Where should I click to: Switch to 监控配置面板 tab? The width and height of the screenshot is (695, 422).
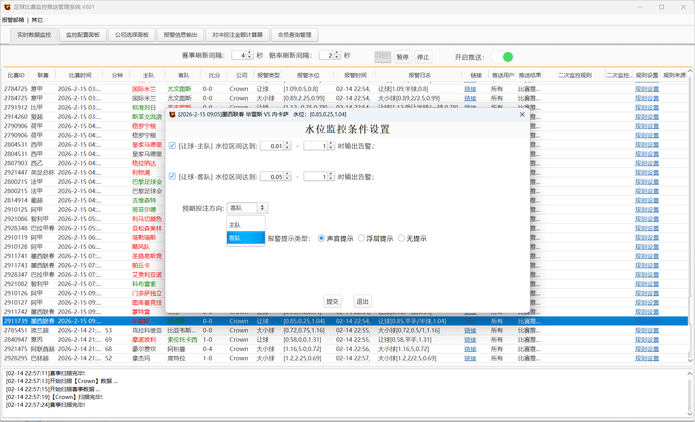(x=83, y=35)
